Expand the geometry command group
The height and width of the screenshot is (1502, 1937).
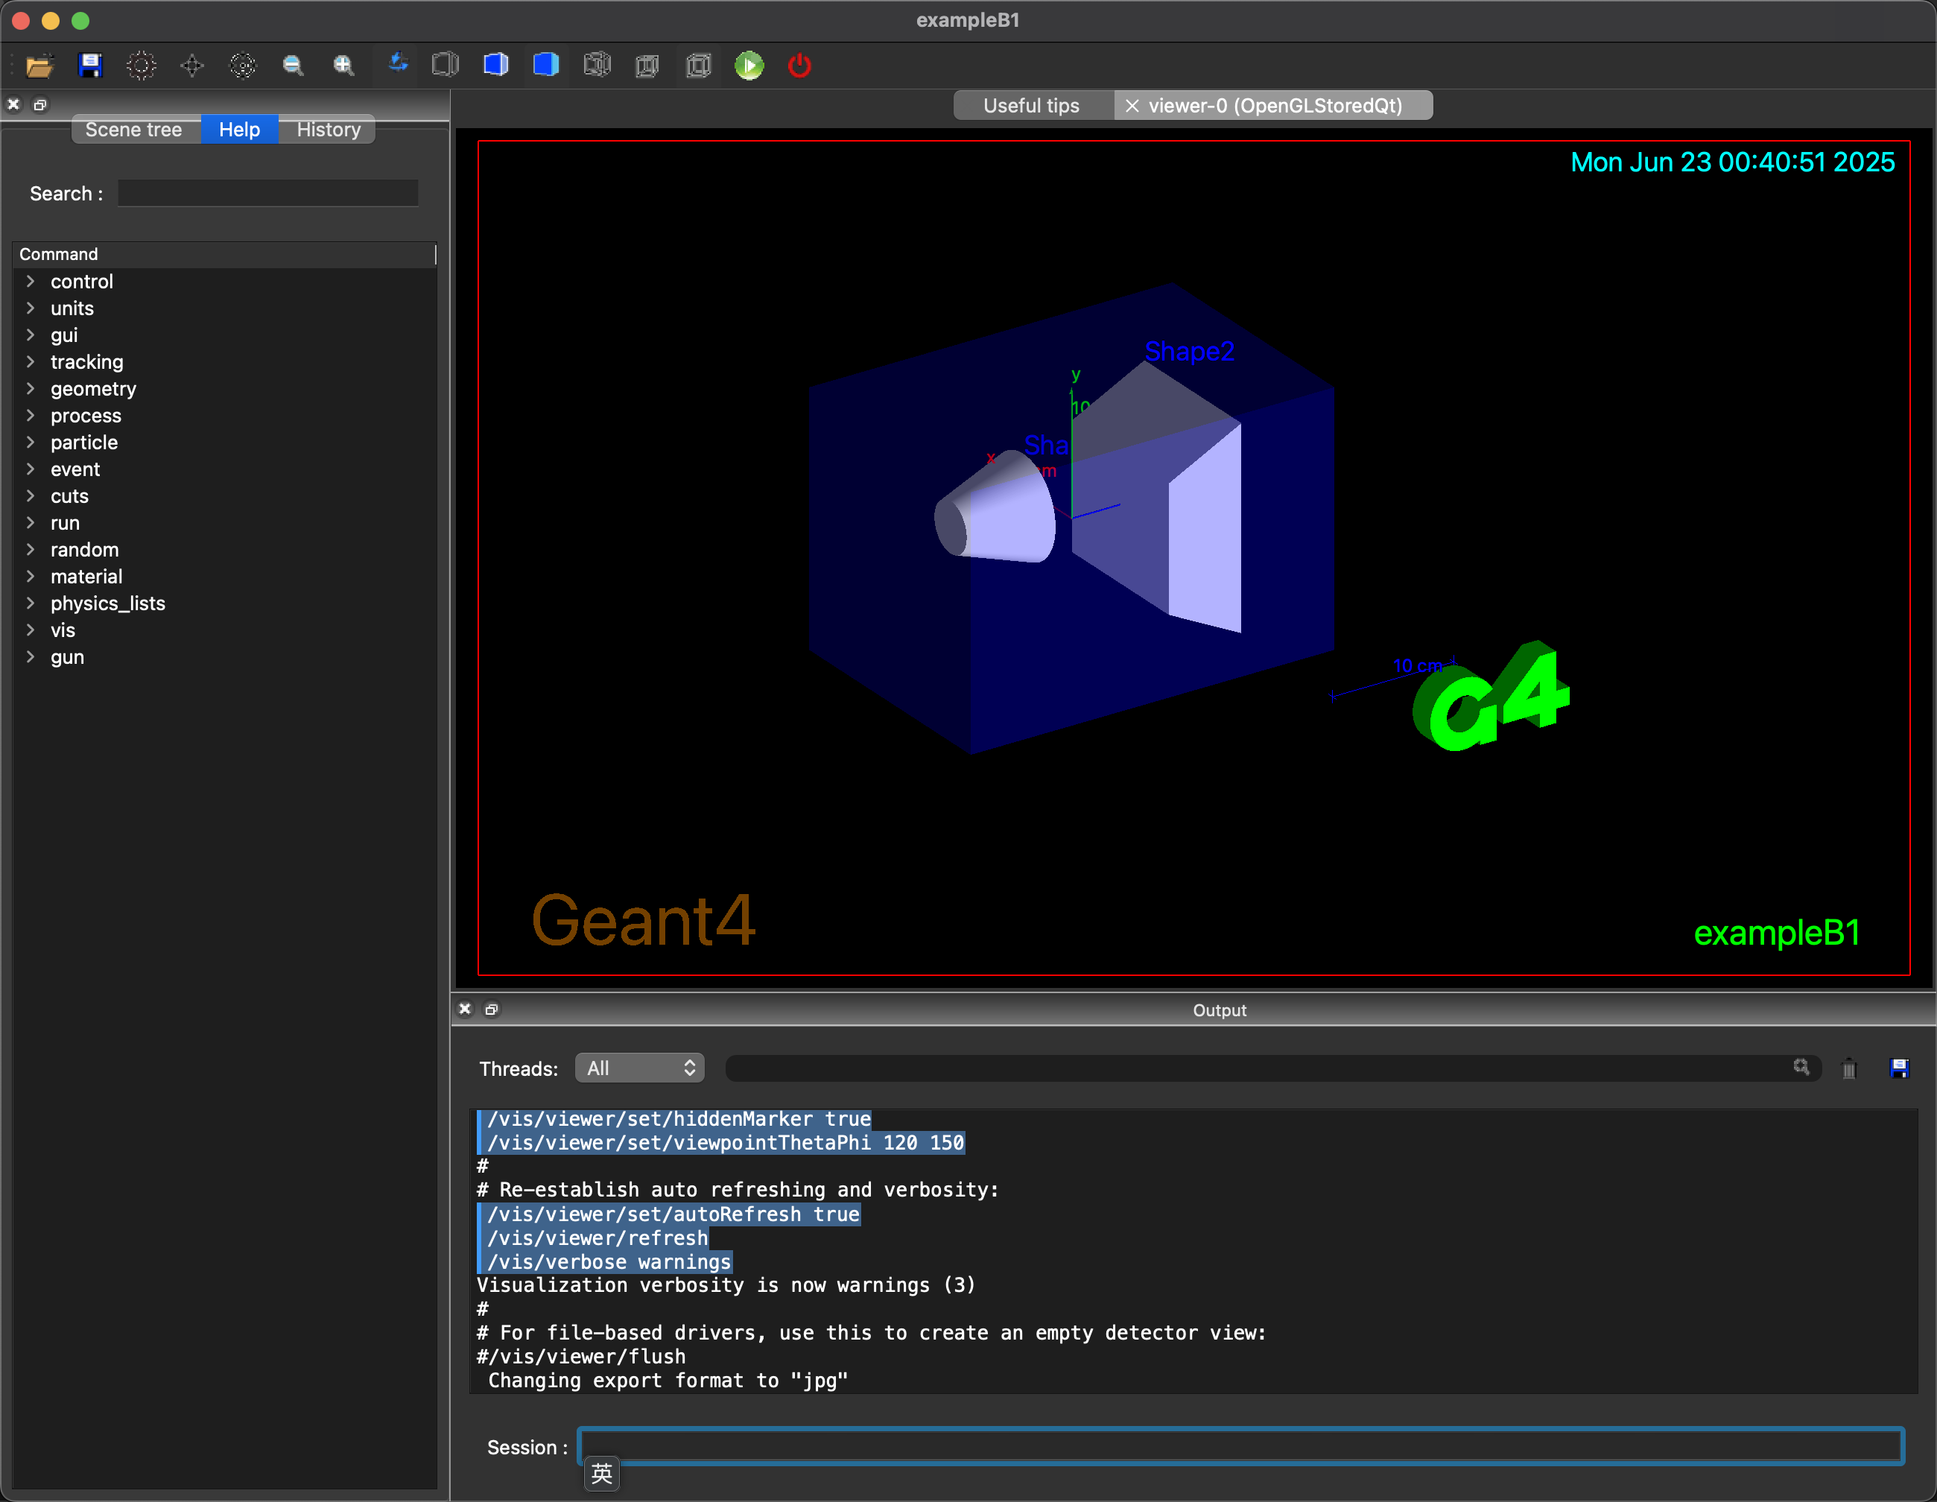31,389
